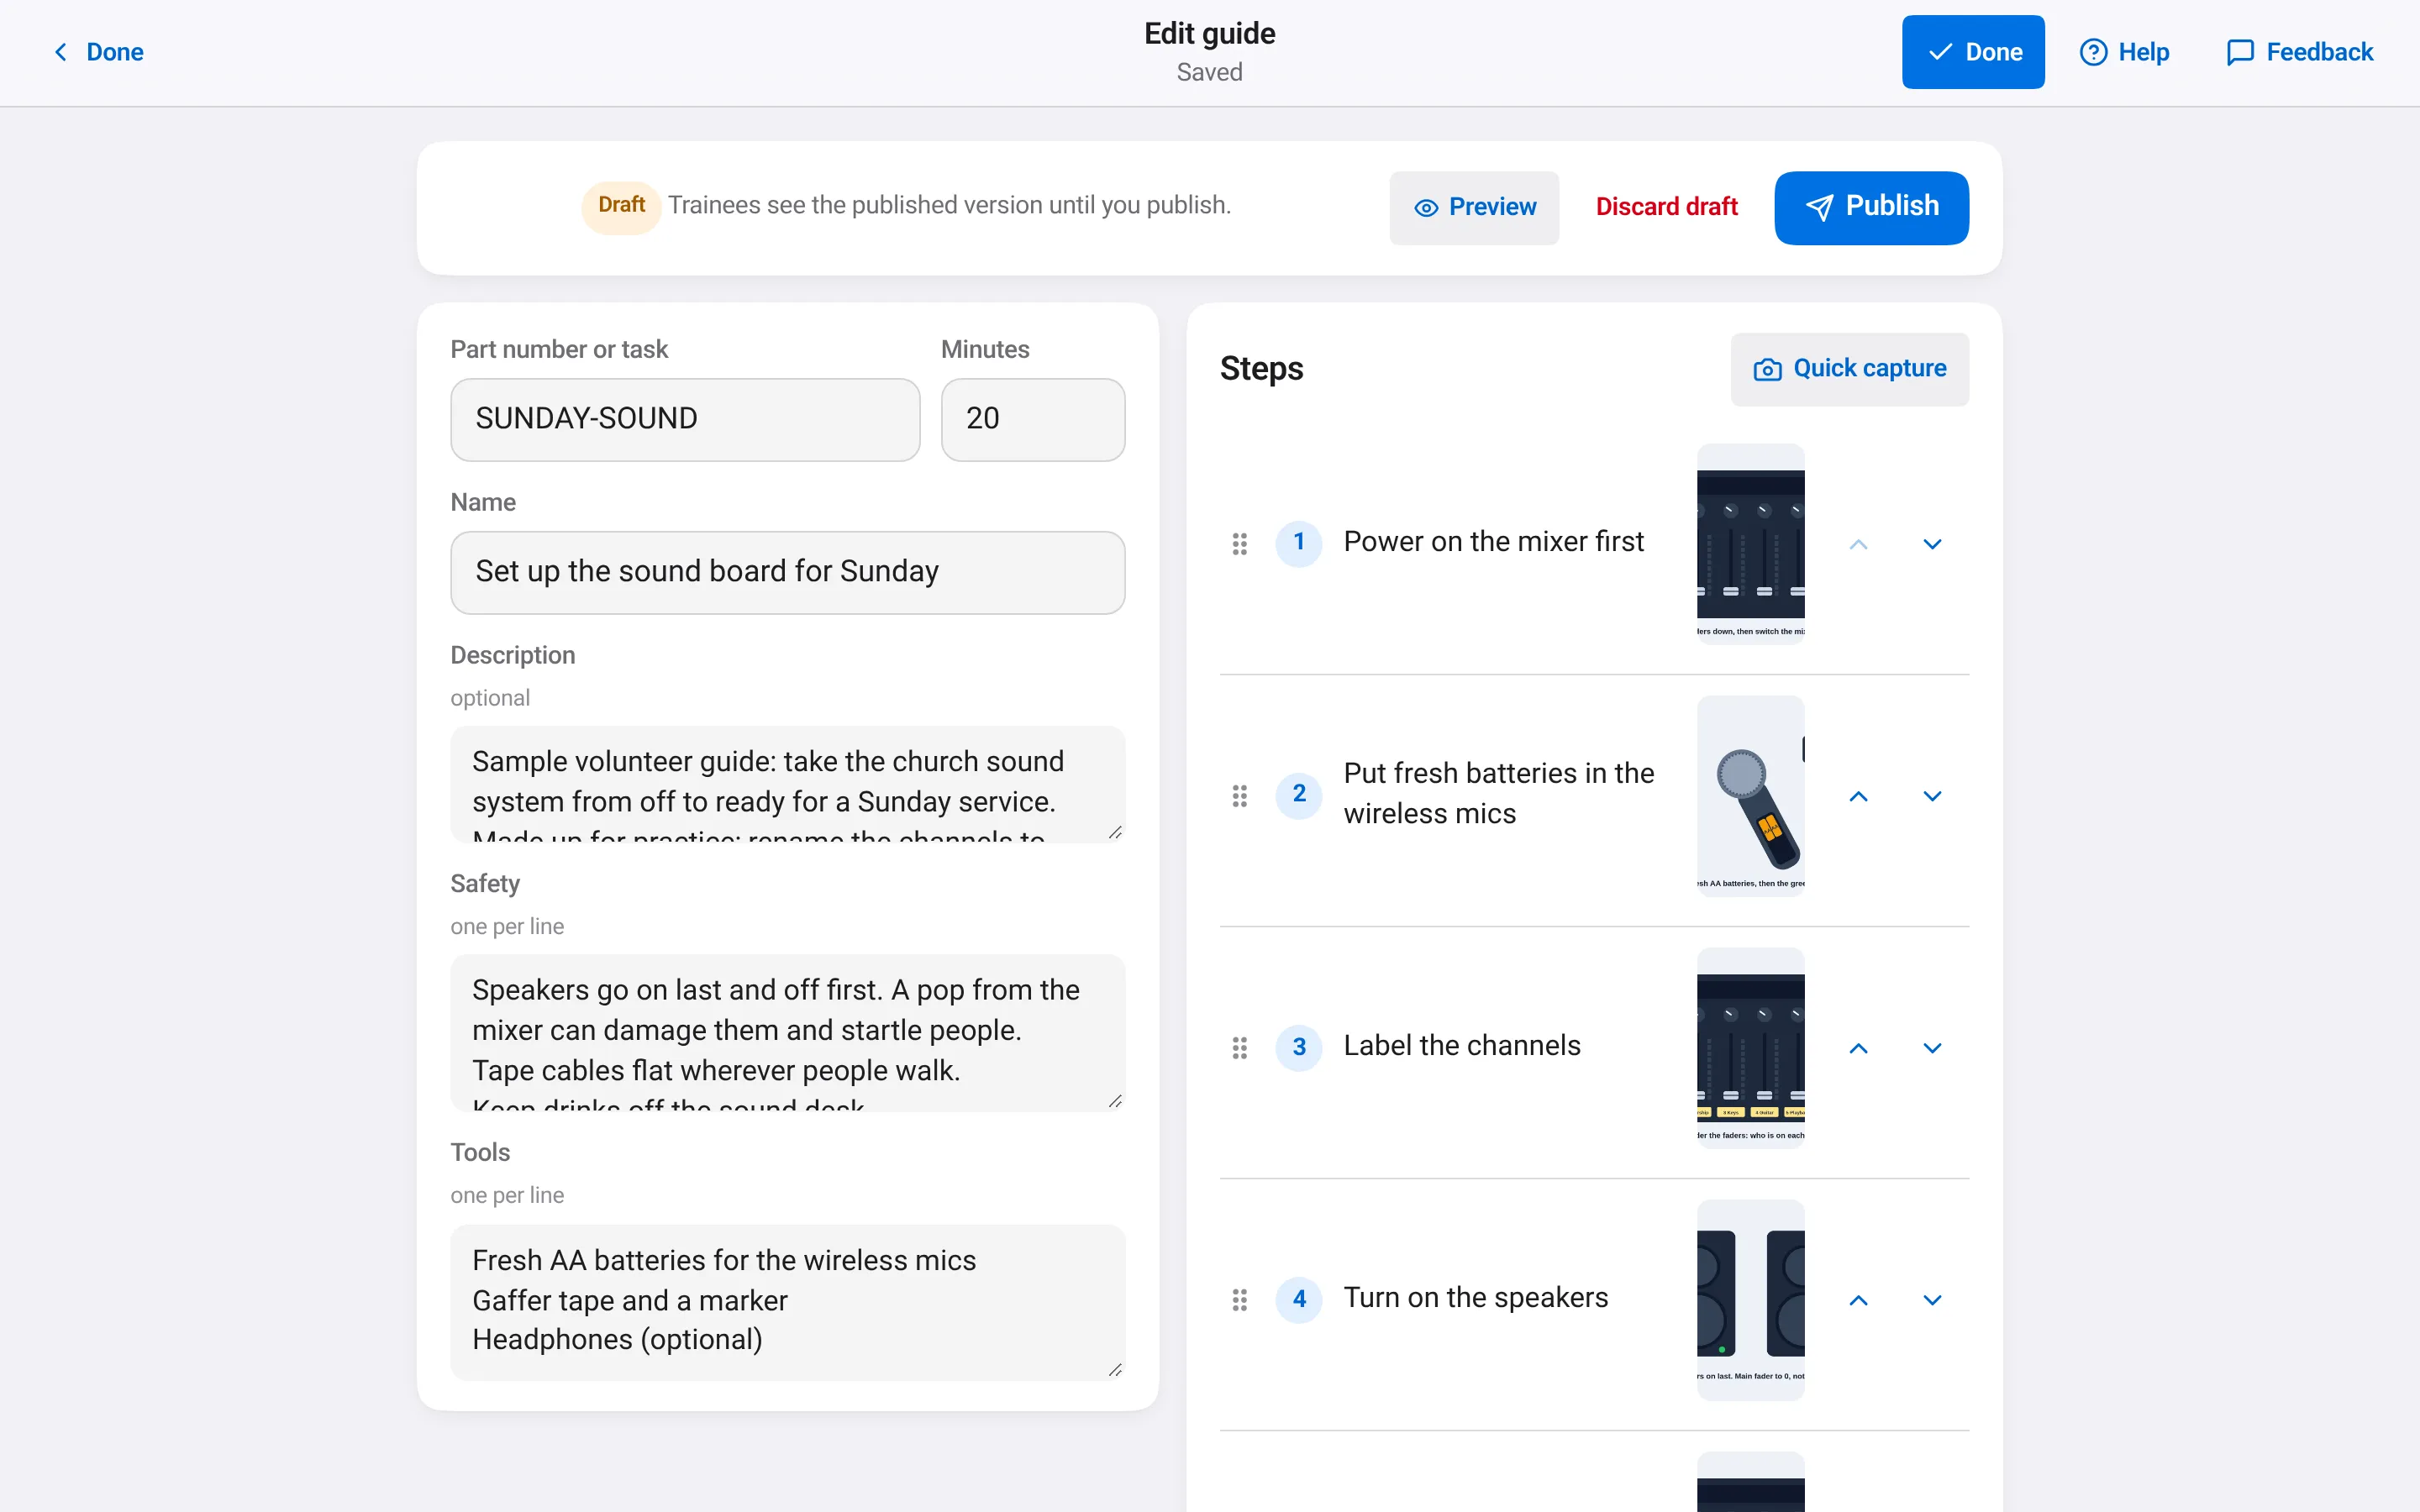Publish the draft guide
The height and width of the screenshot is (1512, 2420).
coord(1871,207)
